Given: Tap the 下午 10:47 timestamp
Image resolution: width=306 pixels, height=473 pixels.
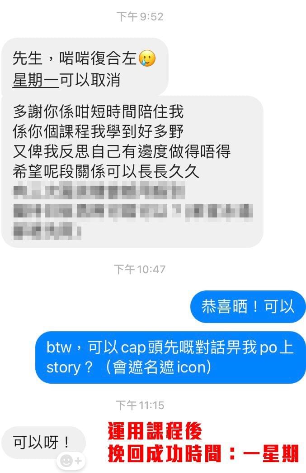Looking at the screenshot, I should 140,269.
